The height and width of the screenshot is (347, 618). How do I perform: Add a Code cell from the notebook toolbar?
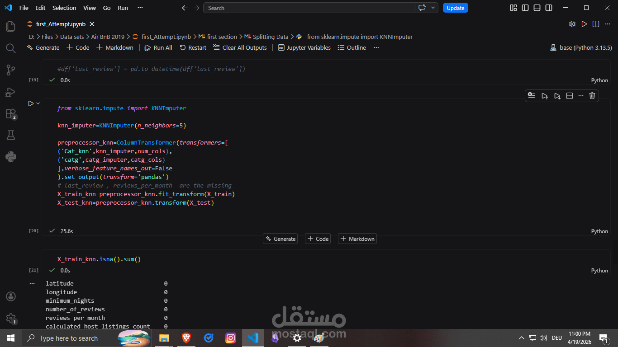tap(78, 47)
